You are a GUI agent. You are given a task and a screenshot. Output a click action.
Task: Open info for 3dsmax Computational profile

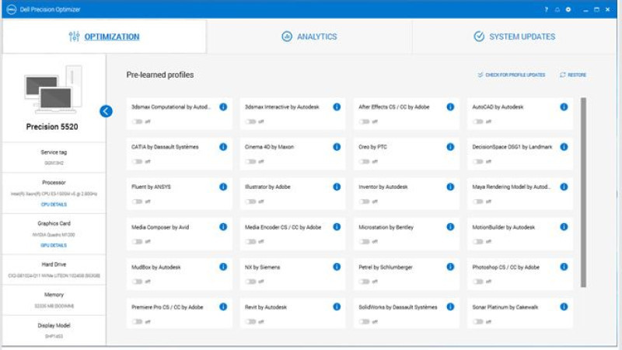[x=223, y=107]
